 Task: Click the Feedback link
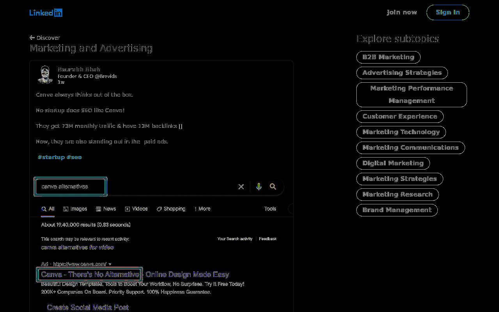pyautogui.click(x=268, y=239)
